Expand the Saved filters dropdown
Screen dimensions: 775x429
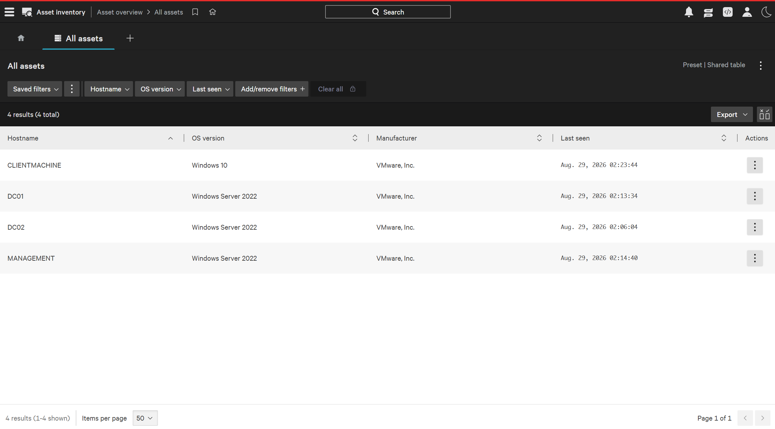[x=35, y=89]
